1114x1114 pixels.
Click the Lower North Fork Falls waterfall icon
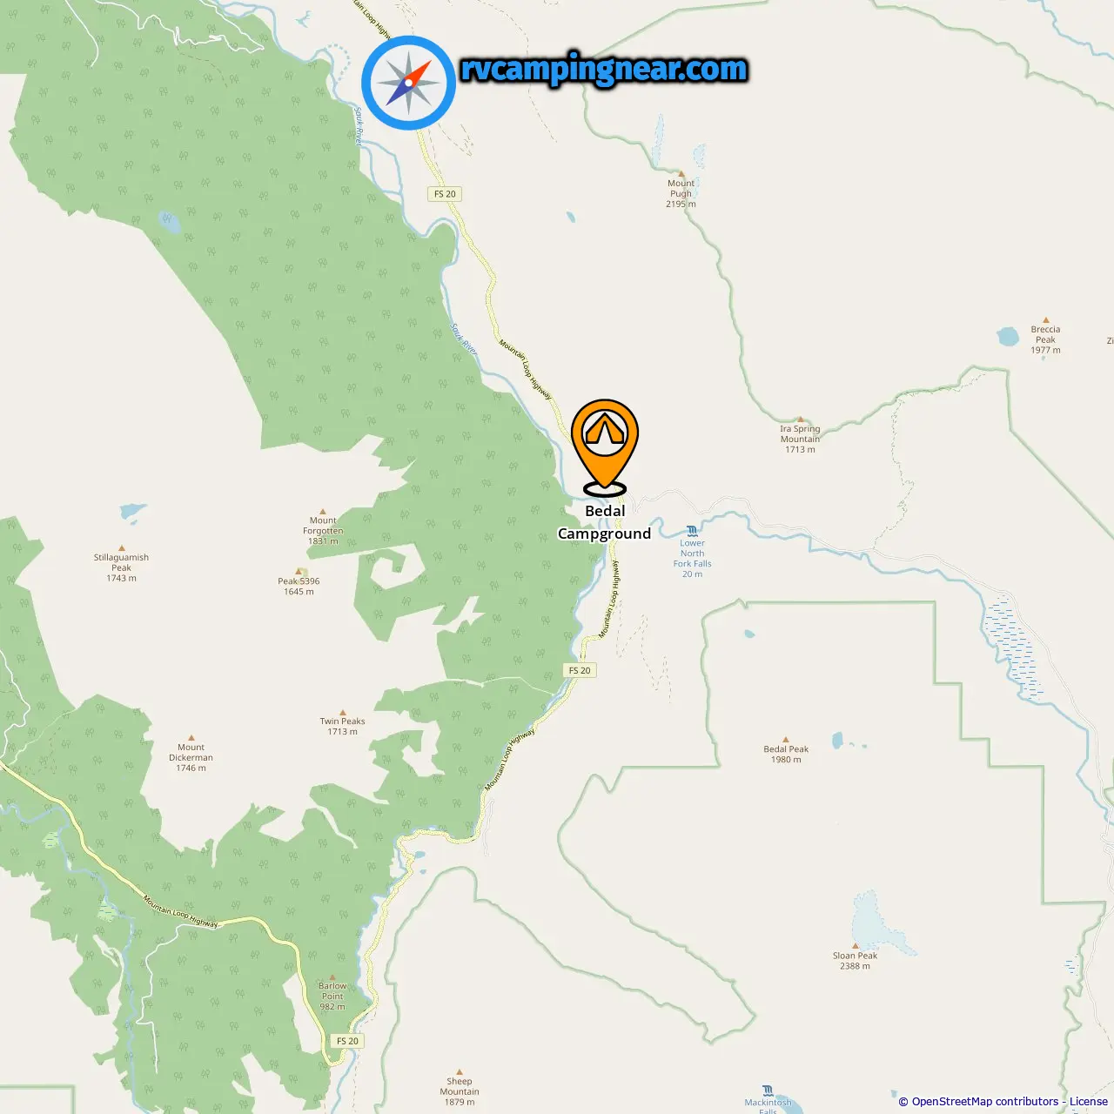[692, 530]
